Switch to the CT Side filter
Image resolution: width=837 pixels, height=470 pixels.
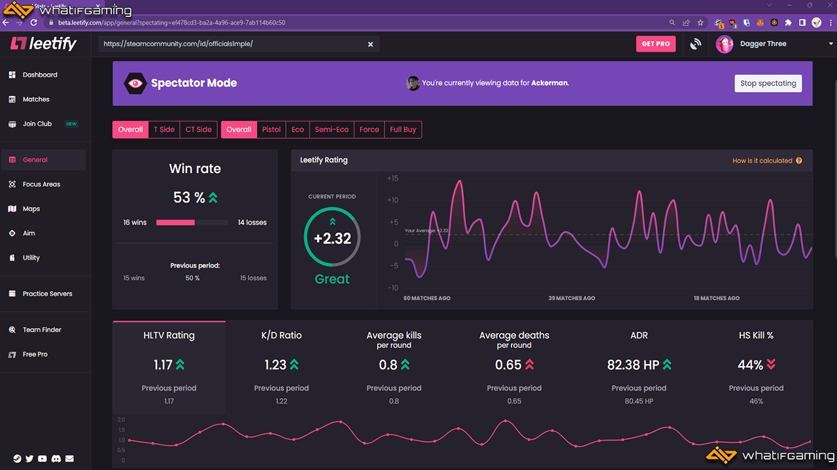pos(199,129)
